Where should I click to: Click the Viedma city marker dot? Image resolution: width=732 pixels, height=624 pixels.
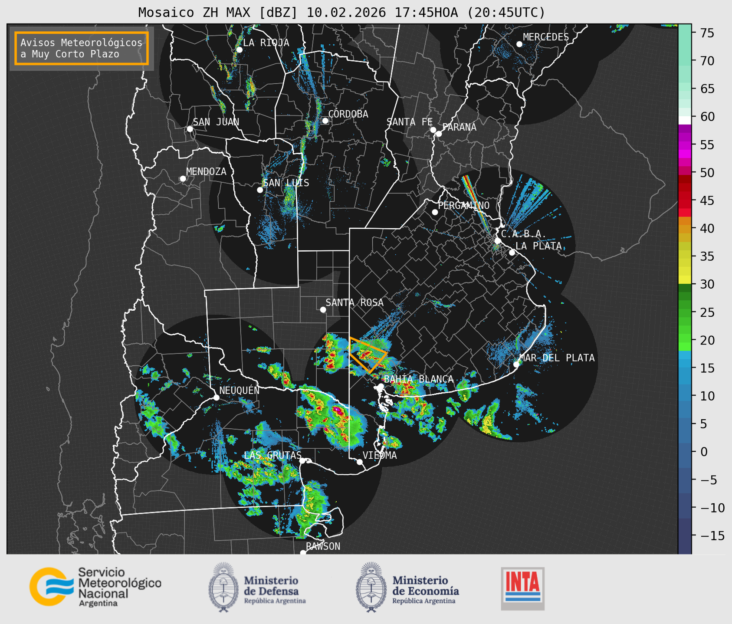(360, 462)
